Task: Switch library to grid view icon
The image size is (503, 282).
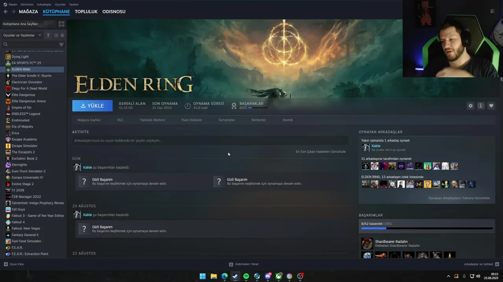Action: [61, 24]
